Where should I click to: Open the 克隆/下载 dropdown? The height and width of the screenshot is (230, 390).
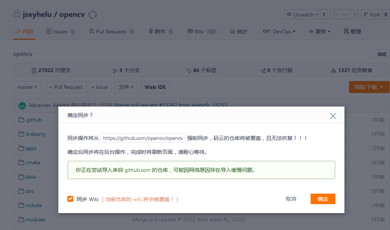click(x=369, y=87)
